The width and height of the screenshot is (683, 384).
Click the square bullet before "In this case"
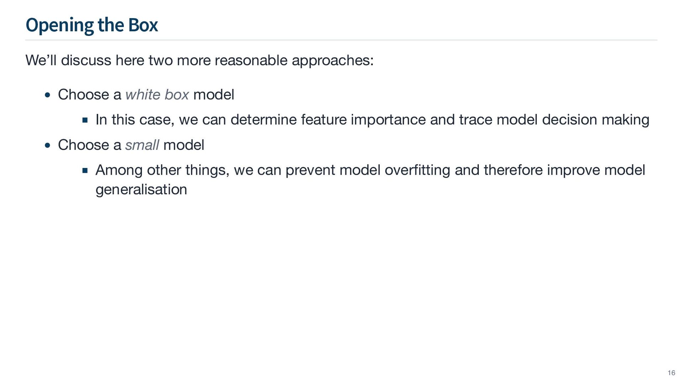85,120
